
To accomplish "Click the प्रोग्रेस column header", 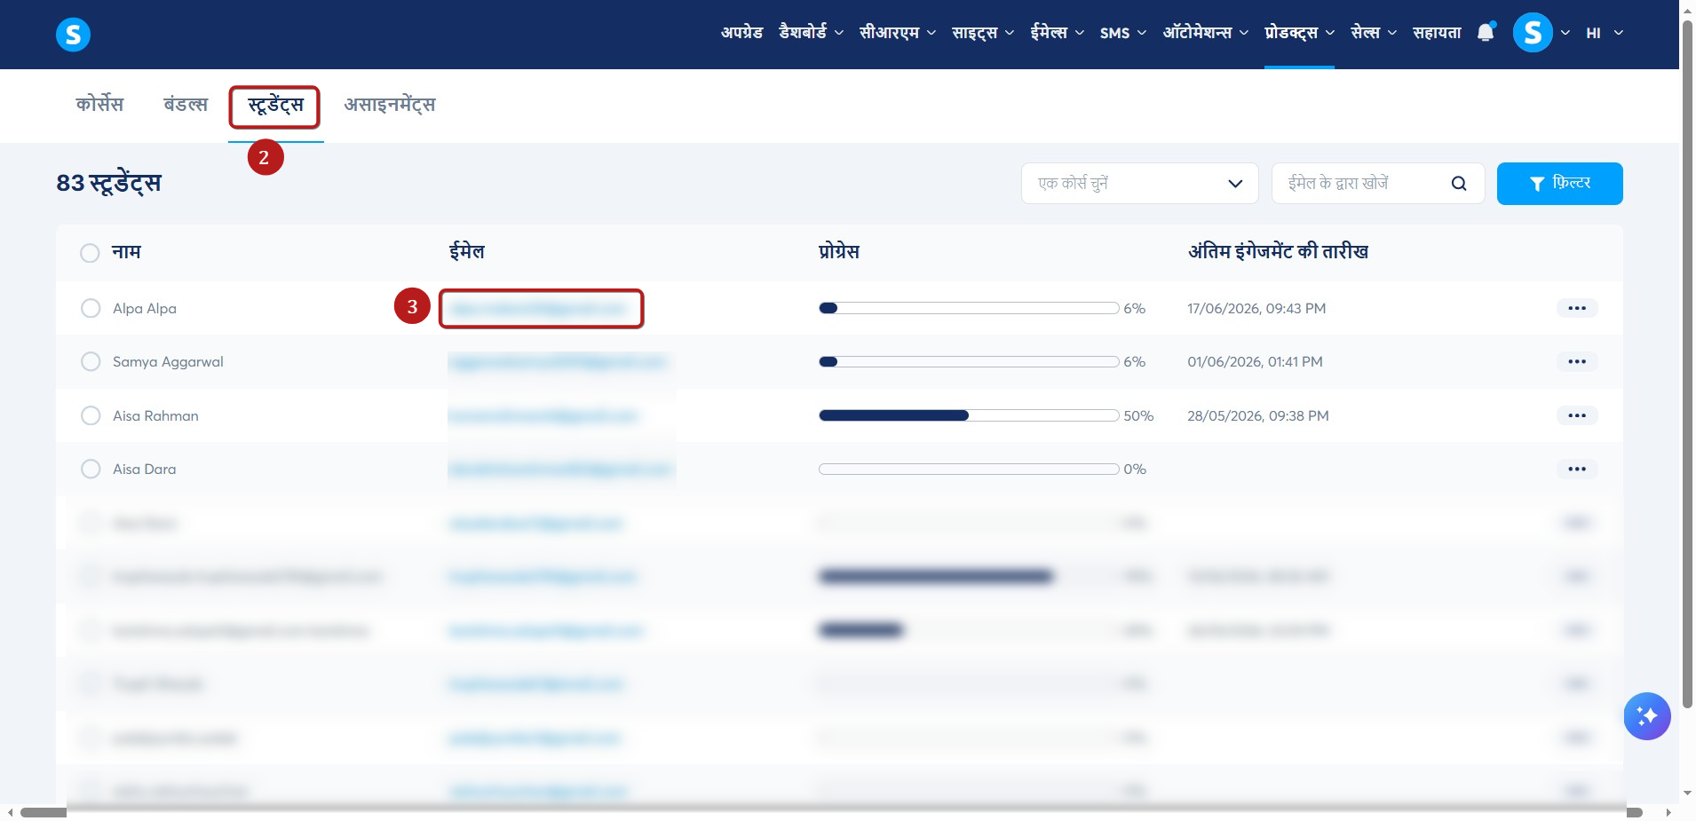I will click(839, 252).
